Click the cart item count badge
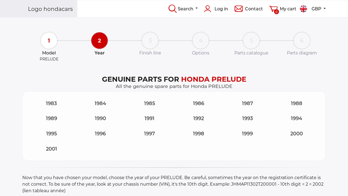Image resolution: width=348 pixels, height=196 pixels. [276, 12]
